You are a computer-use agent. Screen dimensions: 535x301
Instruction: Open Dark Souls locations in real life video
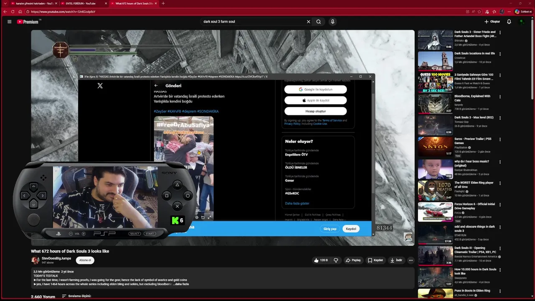[x=474, y=54]
